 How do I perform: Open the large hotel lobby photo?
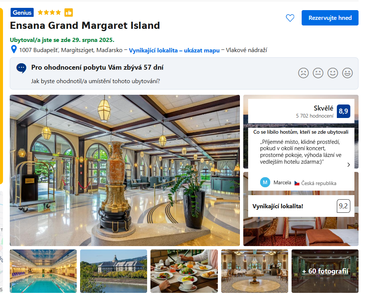125,170
